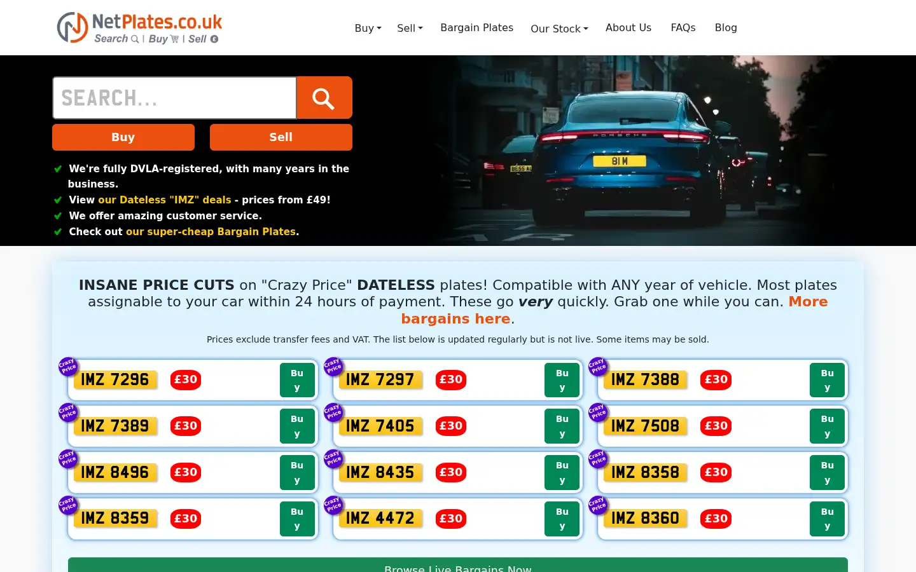
Task: Click Crazy Price badge on IMZ 8496
Action: (x=68, y=459)
